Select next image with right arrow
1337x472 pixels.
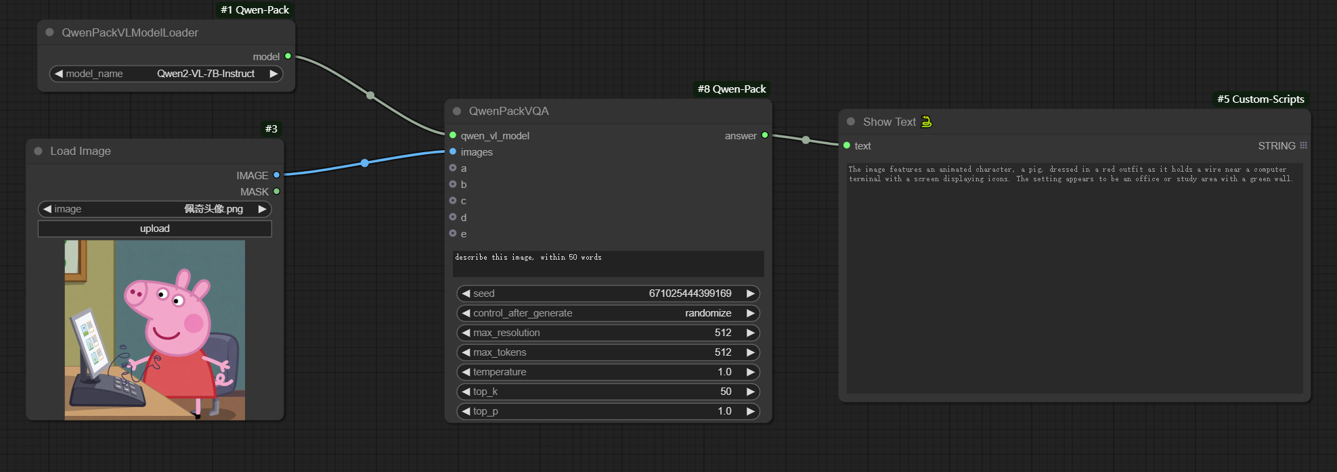pyautogui.click(x=262, y=209)
